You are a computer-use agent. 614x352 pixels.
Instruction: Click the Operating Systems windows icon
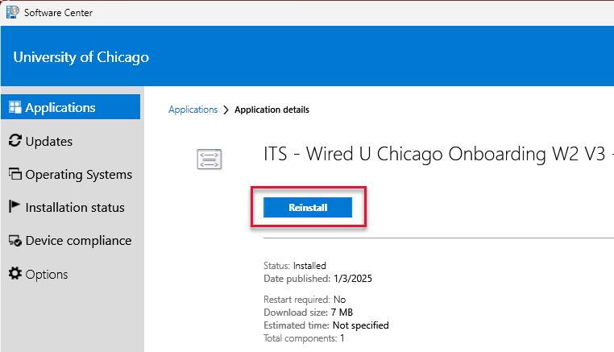pos(15,174)
